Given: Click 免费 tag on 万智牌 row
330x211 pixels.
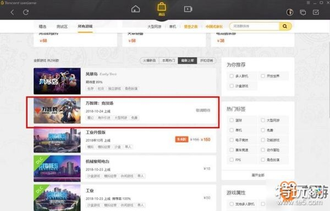Looking at the screenshot, I should [134, 118].
